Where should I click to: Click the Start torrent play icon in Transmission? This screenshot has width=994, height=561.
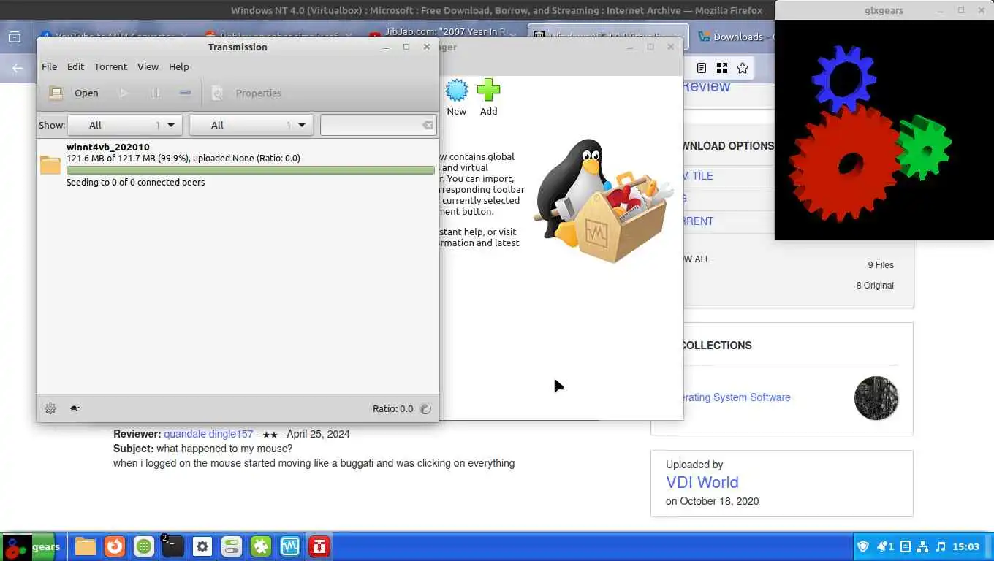point(124,93)
